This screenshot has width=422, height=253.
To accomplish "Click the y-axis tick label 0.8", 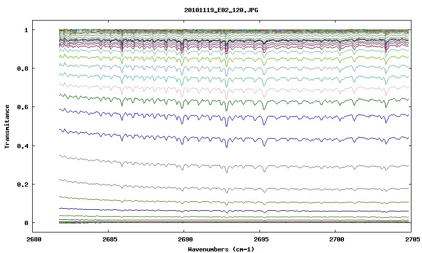I will coord(23,69).
